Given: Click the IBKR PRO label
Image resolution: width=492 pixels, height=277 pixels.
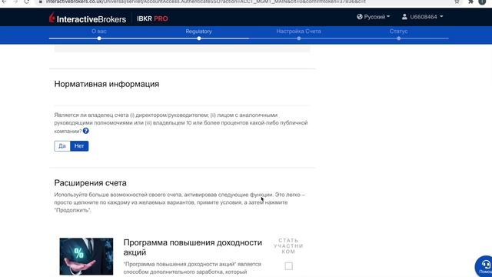Looking at the screenshot, I should click(x=152, y=18).
